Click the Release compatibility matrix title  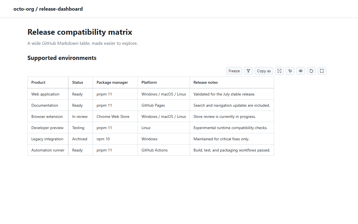(x=80, y=32)
